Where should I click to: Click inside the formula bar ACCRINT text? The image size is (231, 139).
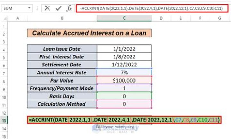pyautogui.click(x=151, y=8)
